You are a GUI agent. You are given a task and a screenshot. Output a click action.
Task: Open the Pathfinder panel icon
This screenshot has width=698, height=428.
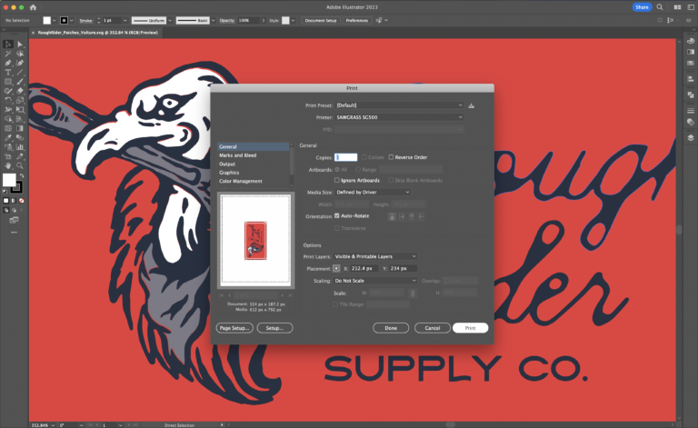691,95
